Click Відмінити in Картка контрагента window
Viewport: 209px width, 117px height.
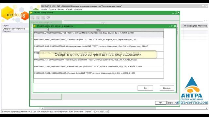click(173, 103)
